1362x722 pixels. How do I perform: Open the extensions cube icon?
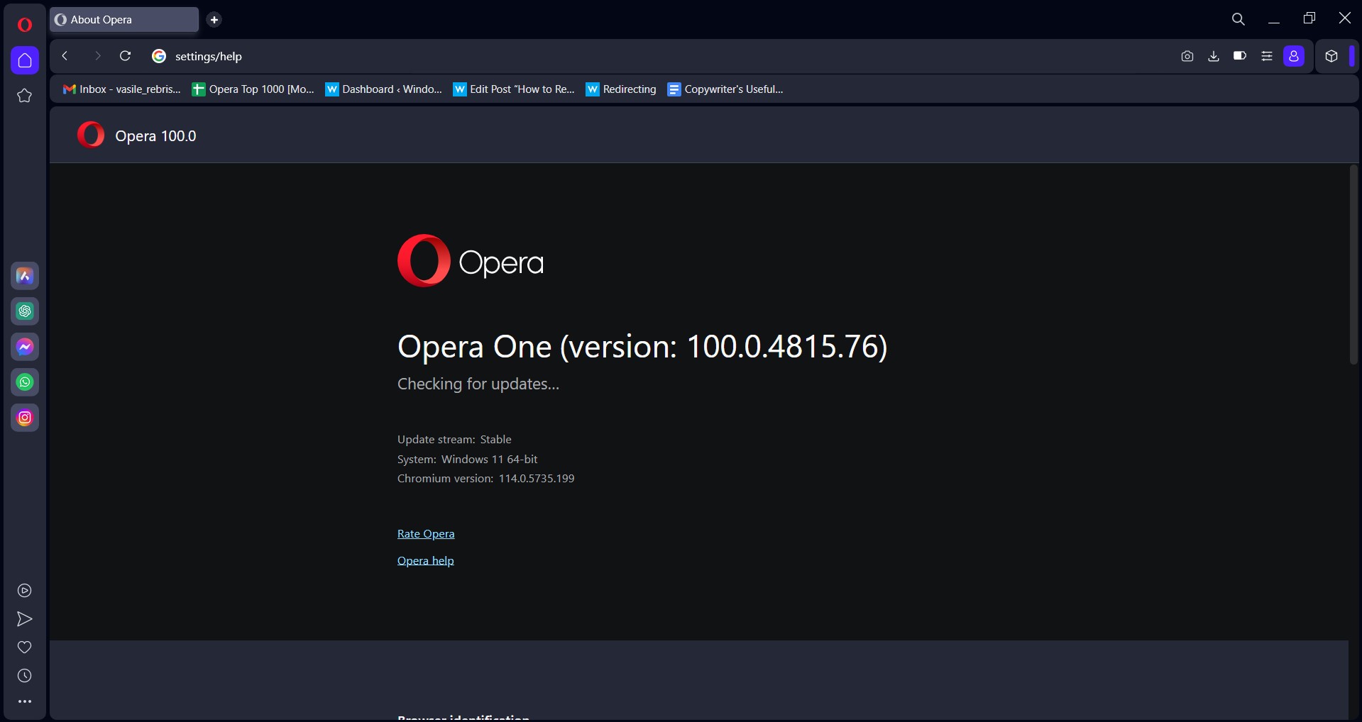click(1331, 56)
